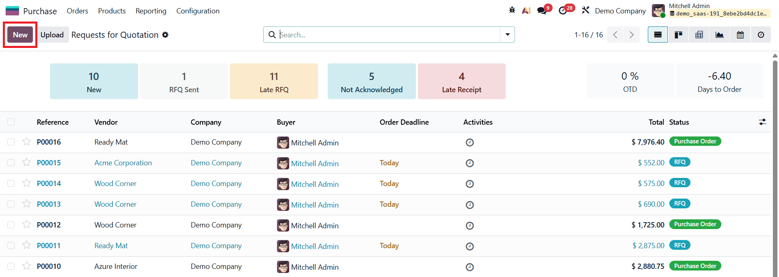This screenshot has height=277, width=779.
Task: Star the P00016 order as favorite
Action: pyautogui.click(x=27, y=142)
